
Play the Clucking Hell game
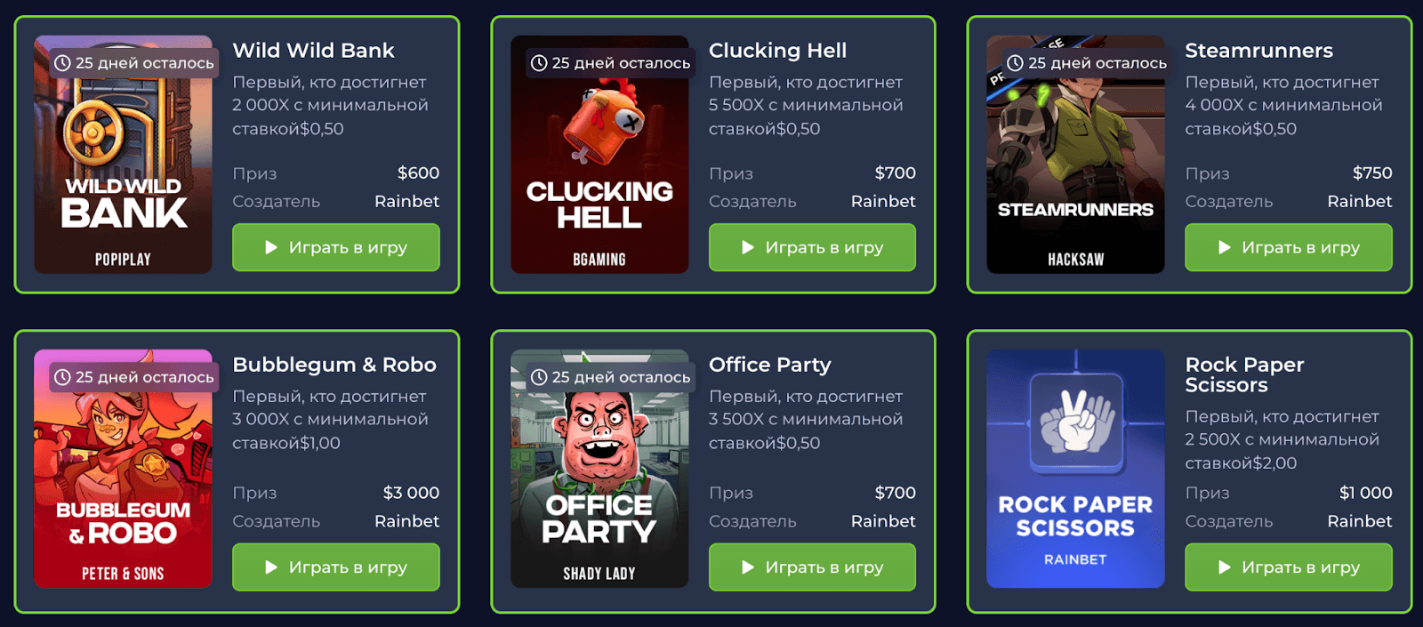coord(812,247)
